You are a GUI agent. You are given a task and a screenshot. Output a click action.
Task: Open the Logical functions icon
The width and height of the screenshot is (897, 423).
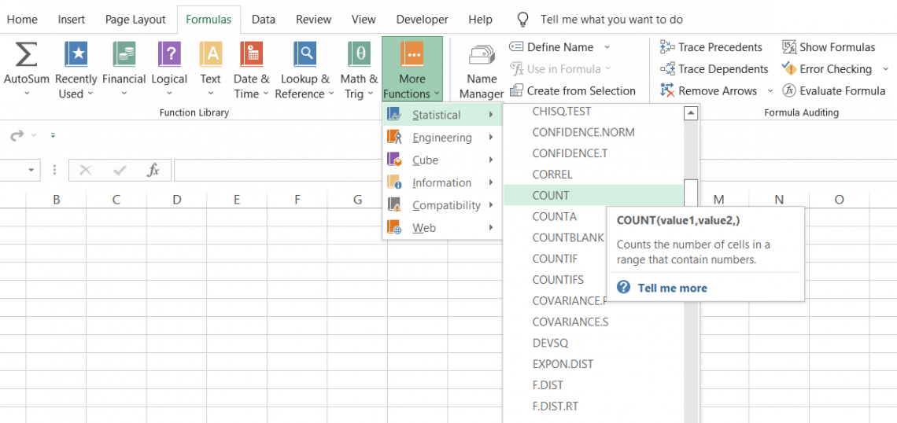169,55
